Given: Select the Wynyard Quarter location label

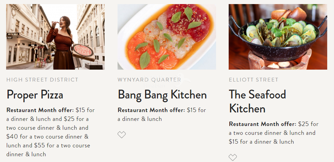Looking at the screenshot, I should tap(149, 80).
